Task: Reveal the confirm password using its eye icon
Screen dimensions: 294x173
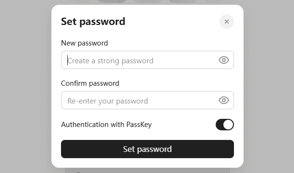Action: coord(224,100)
